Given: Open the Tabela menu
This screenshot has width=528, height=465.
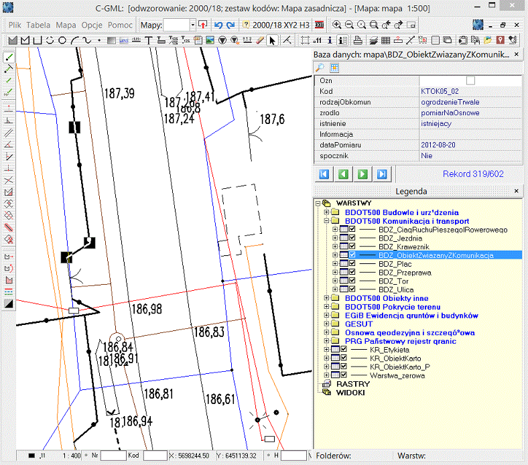Looking at the screenshot, I should 38,24.
